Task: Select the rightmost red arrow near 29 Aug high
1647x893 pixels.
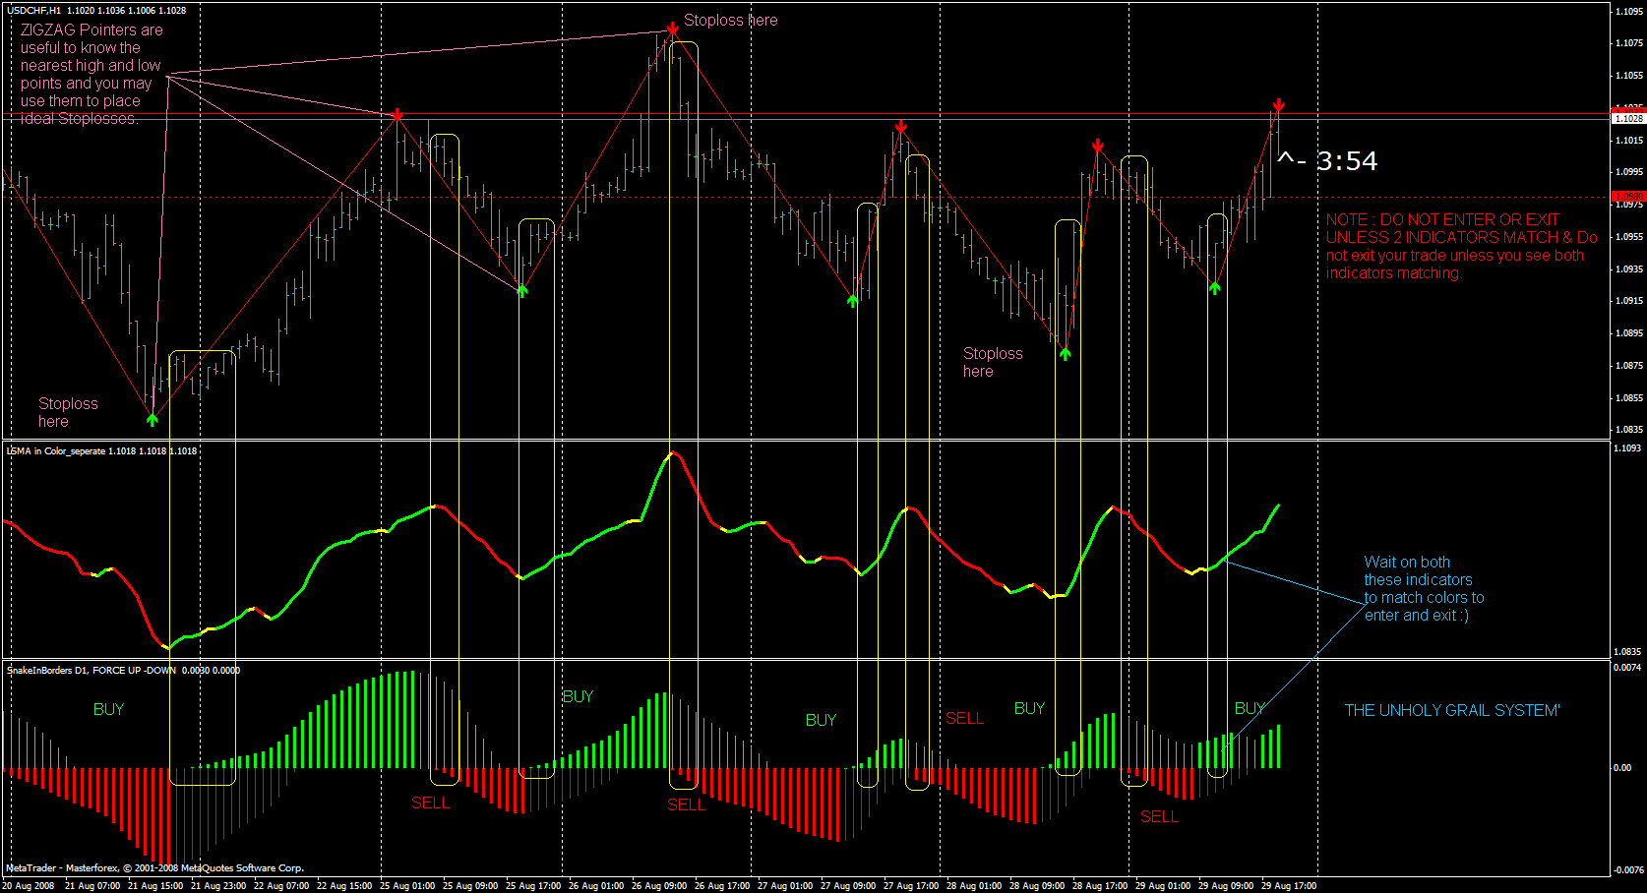Action: (x=1278, y=104)
